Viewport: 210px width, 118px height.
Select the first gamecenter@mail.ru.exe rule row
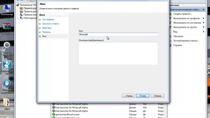click(x=108, y=114)
